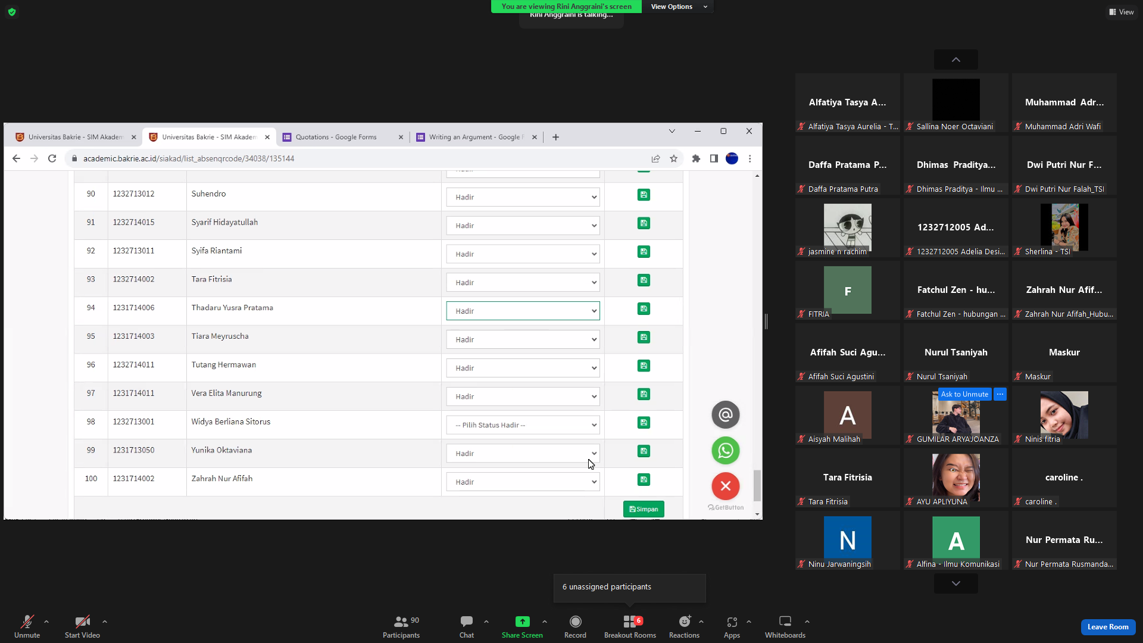Image resolution: width=1143 pixels, height=643 pixels.
Task: Save attendance for Yunika Oktaviana row
Action: click(644, 451)
